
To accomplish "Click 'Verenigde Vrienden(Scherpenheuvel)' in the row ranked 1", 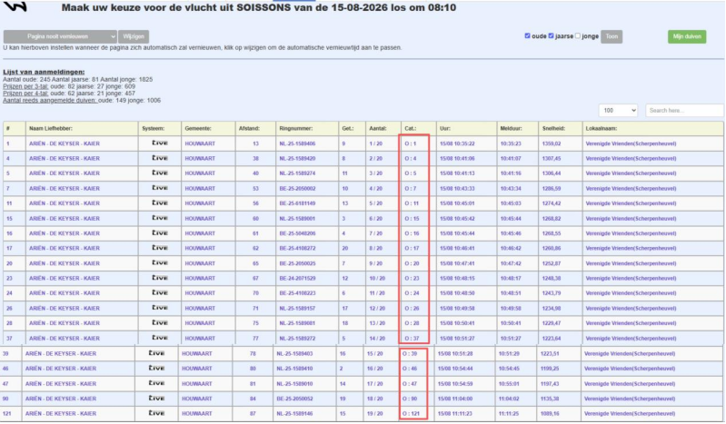I will [631, 143].
